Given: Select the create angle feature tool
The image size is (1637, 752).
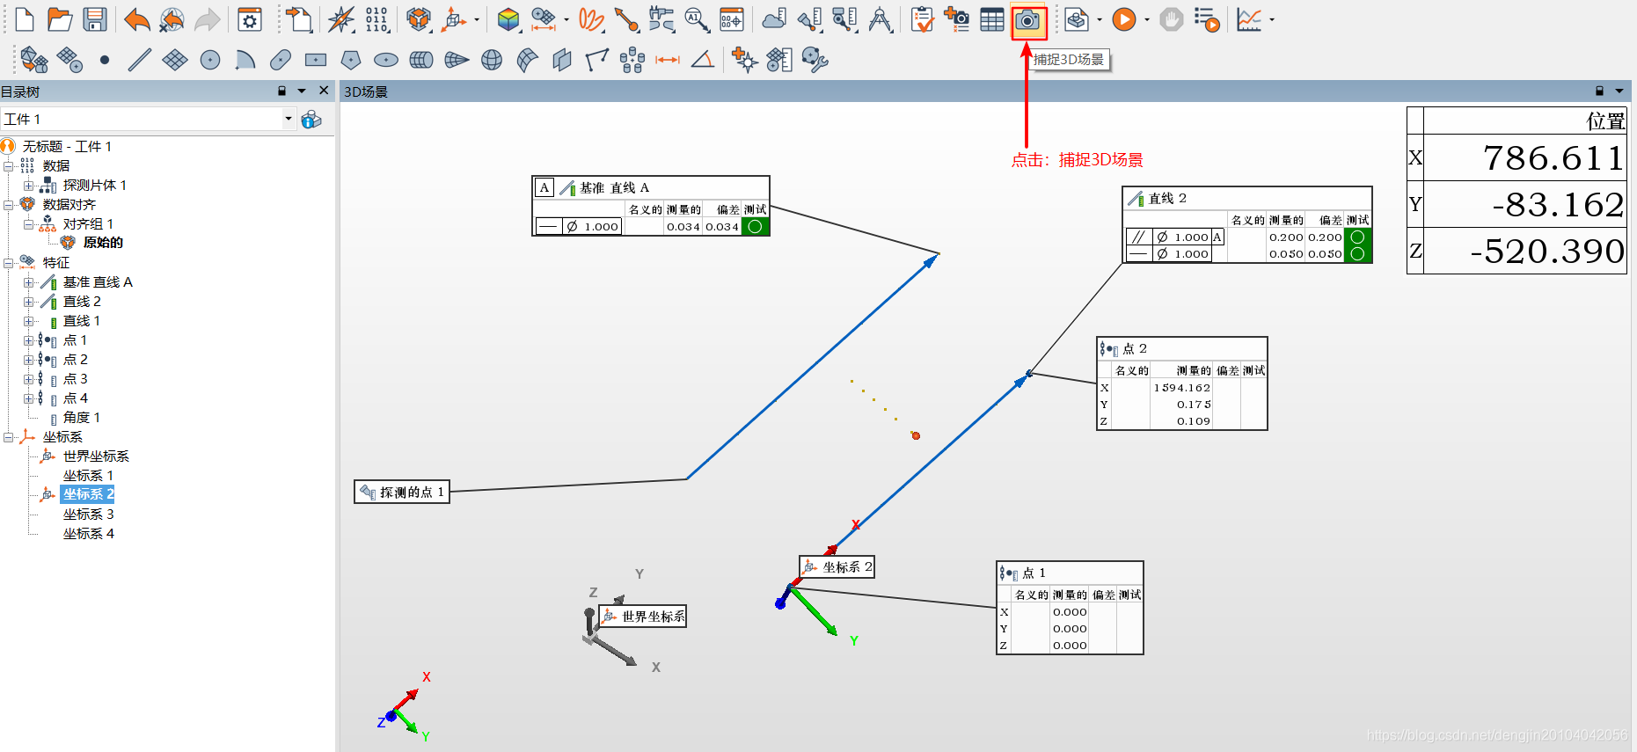Looking at the screenshot, I should (x=703, y=60).
